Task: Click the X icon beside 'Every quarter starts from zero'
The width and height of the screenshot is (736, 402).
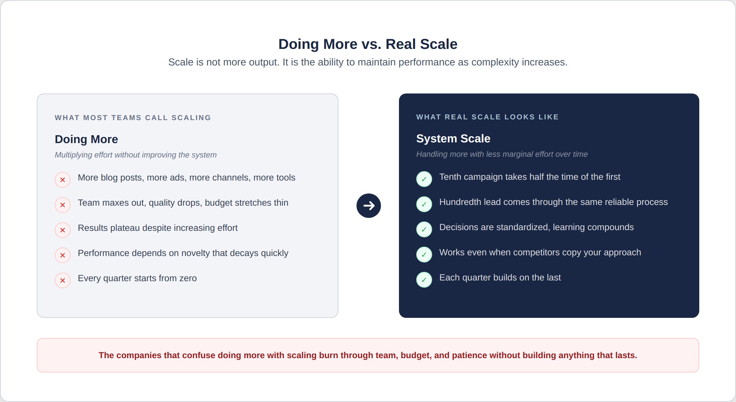Action: click(63, 280)
